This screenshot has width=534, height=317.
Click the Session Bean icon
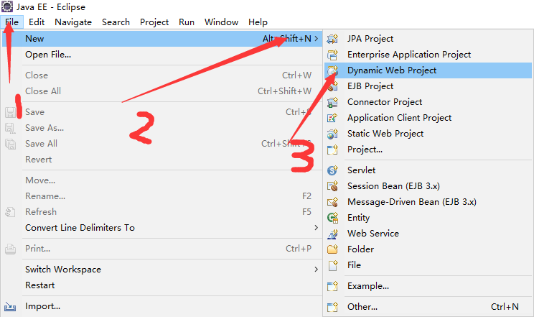click(x=332, y=186)
